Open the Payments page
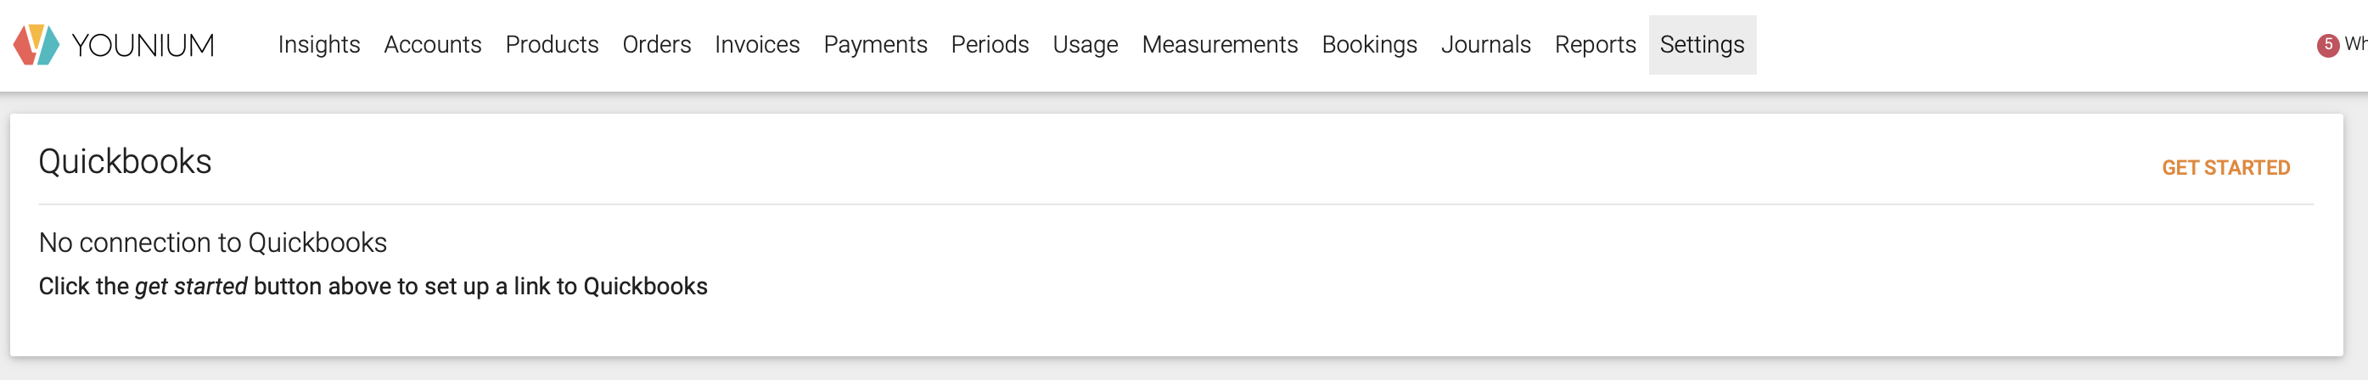 (x=875, y=45)
